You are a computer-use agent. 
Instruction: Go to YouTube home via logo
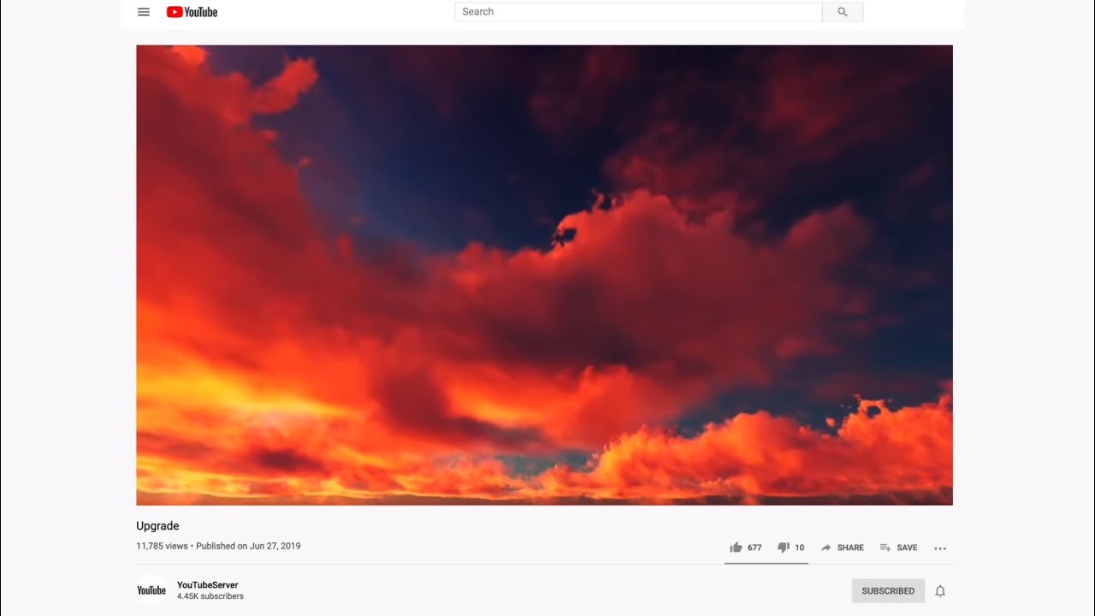(x=192, y=12)
